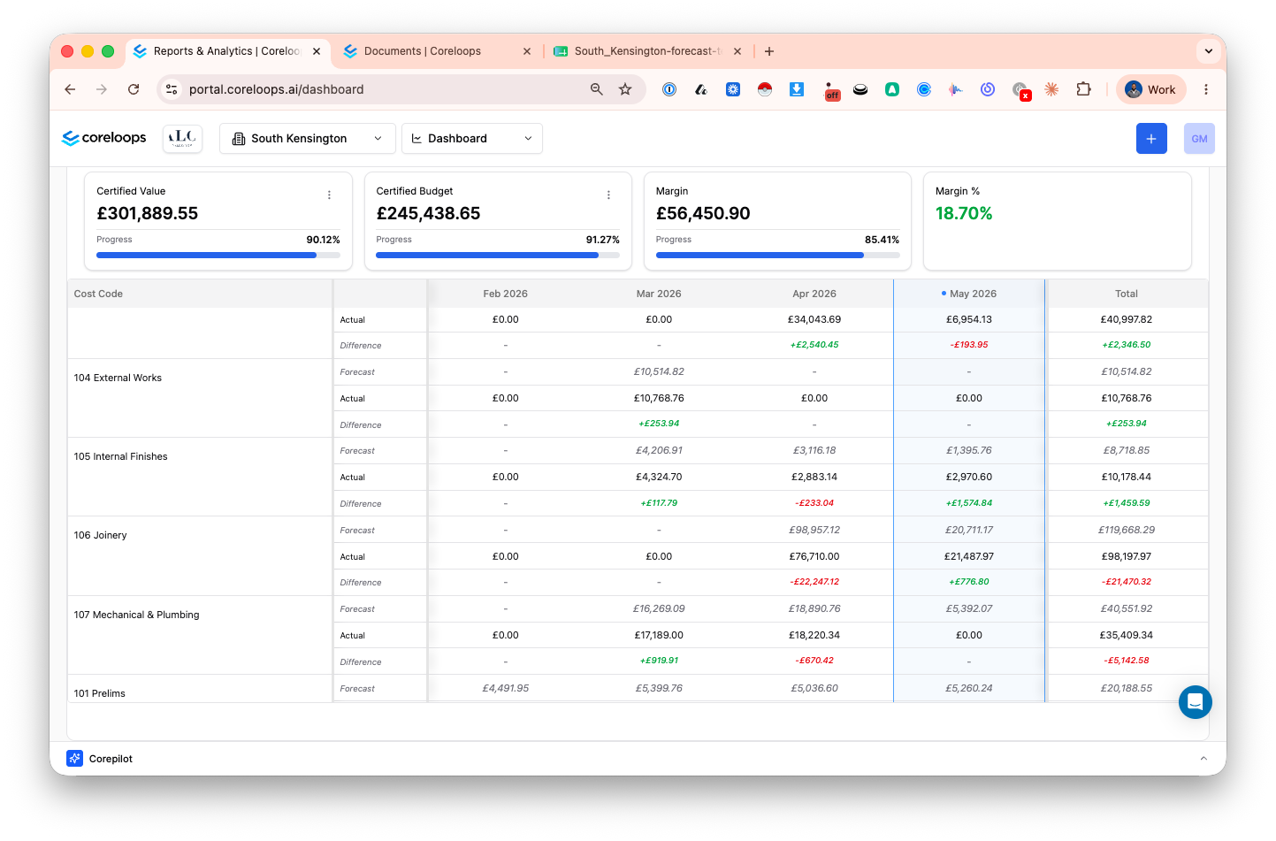1276x841 pixels.
Task: Click the Certified Value progress bar
Action: (x=218, y=256)
